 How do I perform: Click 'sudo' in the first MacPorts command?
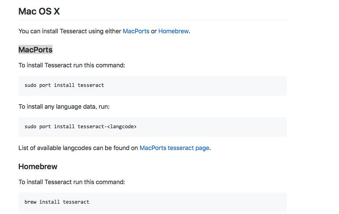(30, 85)
